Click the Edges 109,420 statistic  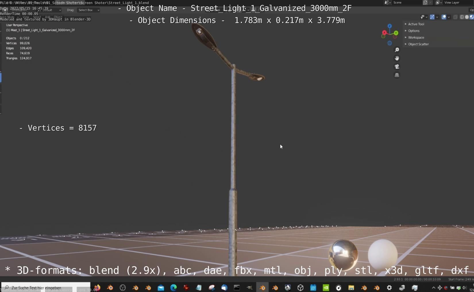(19, 48)
